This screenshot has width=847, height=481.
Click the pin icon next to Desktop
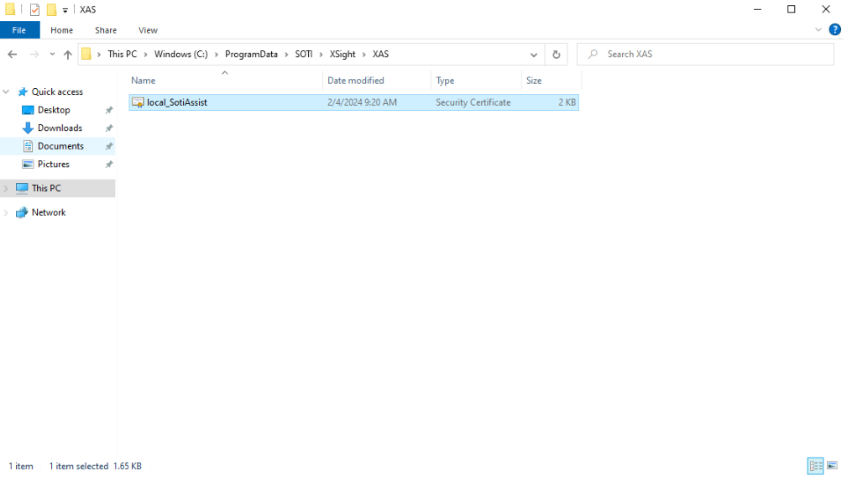108,110
